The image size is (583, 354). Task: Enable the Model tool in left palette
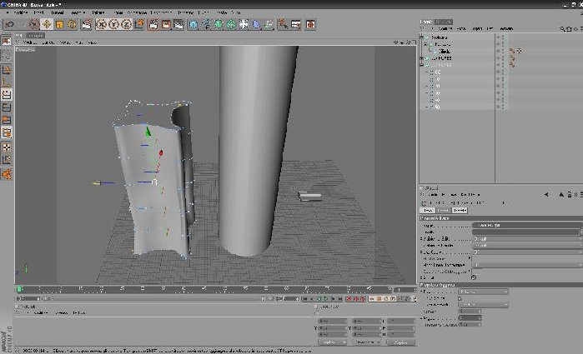click(7, 69)
